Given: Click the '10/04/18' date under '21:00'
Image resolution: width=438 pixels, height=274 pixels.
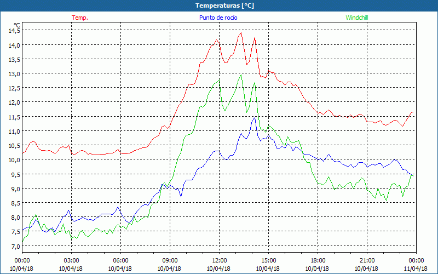Looking at the screenshot, I should (366, 269).
